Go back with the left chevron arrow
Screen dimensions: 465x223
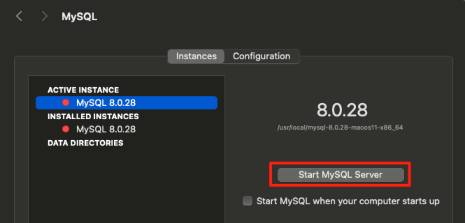(19, 16)
